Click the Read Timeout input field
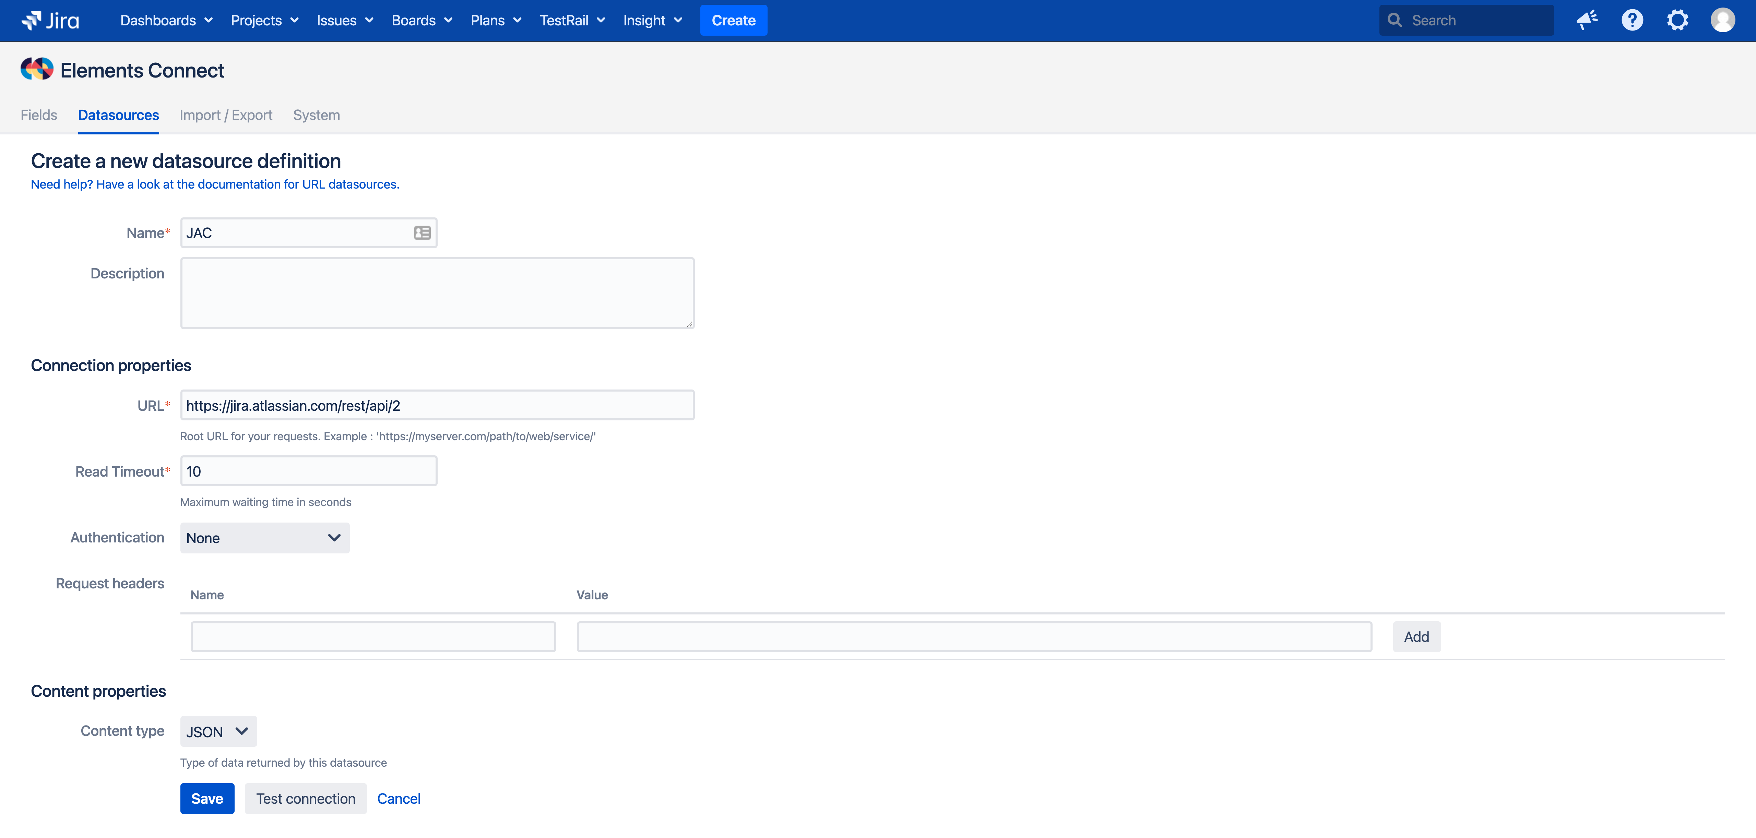Image resolution: width=1756 pixels, height=838 pixels. [x=308, y=471]
